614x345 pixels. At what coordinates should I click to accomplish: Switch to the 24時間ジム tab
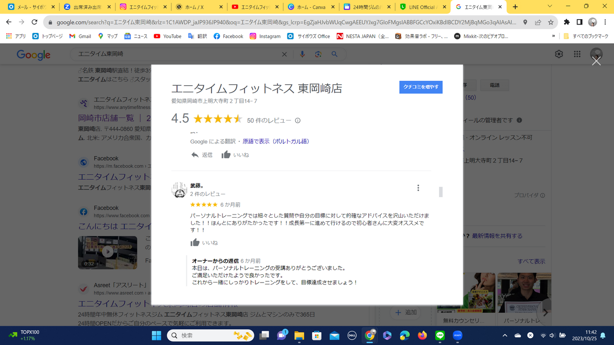(x=367, y=7)
